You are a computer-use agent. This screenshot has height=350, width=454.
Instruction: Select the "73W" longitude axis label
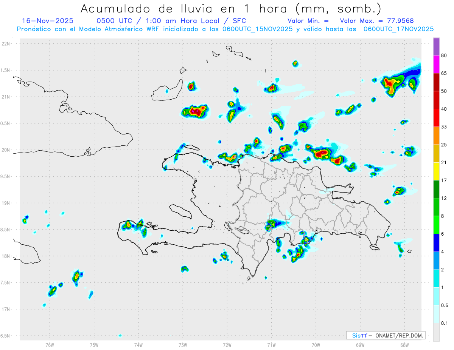(183, 345)
